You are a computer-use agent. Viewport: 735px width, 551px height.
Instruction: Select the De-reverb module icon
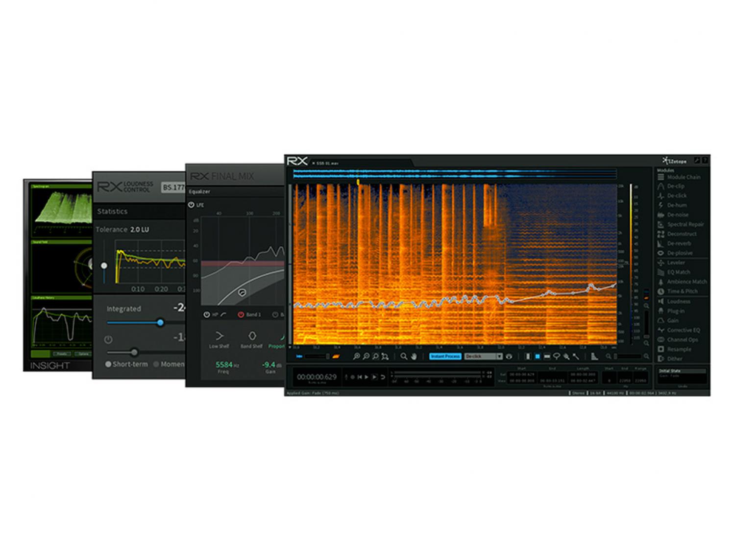click(x=661, y=243)
